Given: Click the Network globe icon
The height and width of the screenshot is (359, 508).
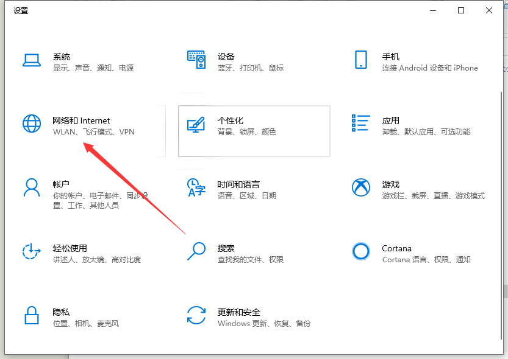Looking at the screenshot, I should (x=31, y=124).
